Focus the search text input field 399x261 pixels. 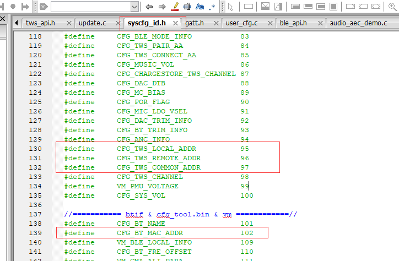pos(91,7)
